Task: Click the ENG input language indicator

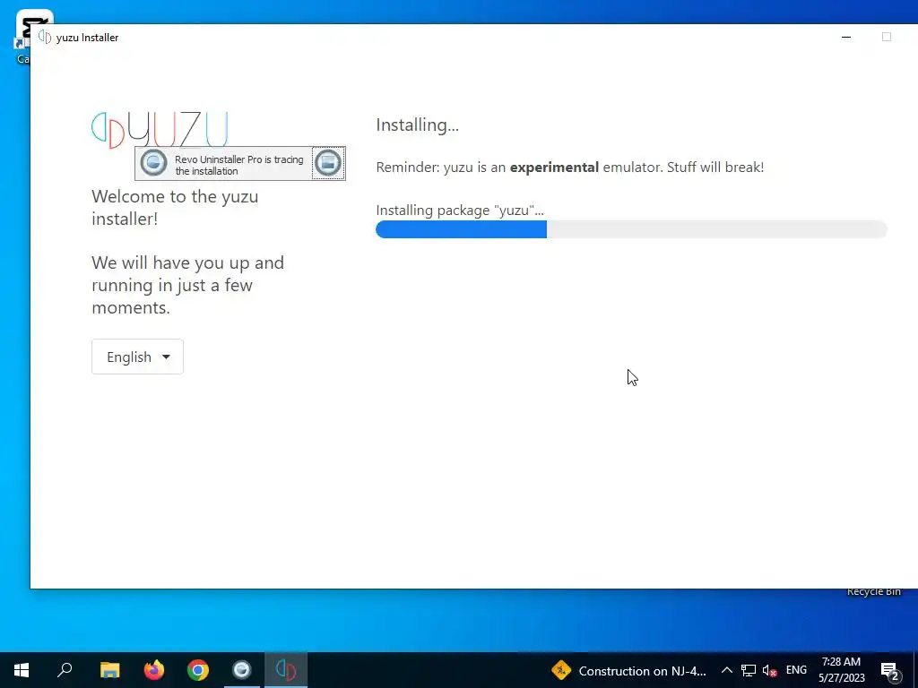Action: (796, 670)
